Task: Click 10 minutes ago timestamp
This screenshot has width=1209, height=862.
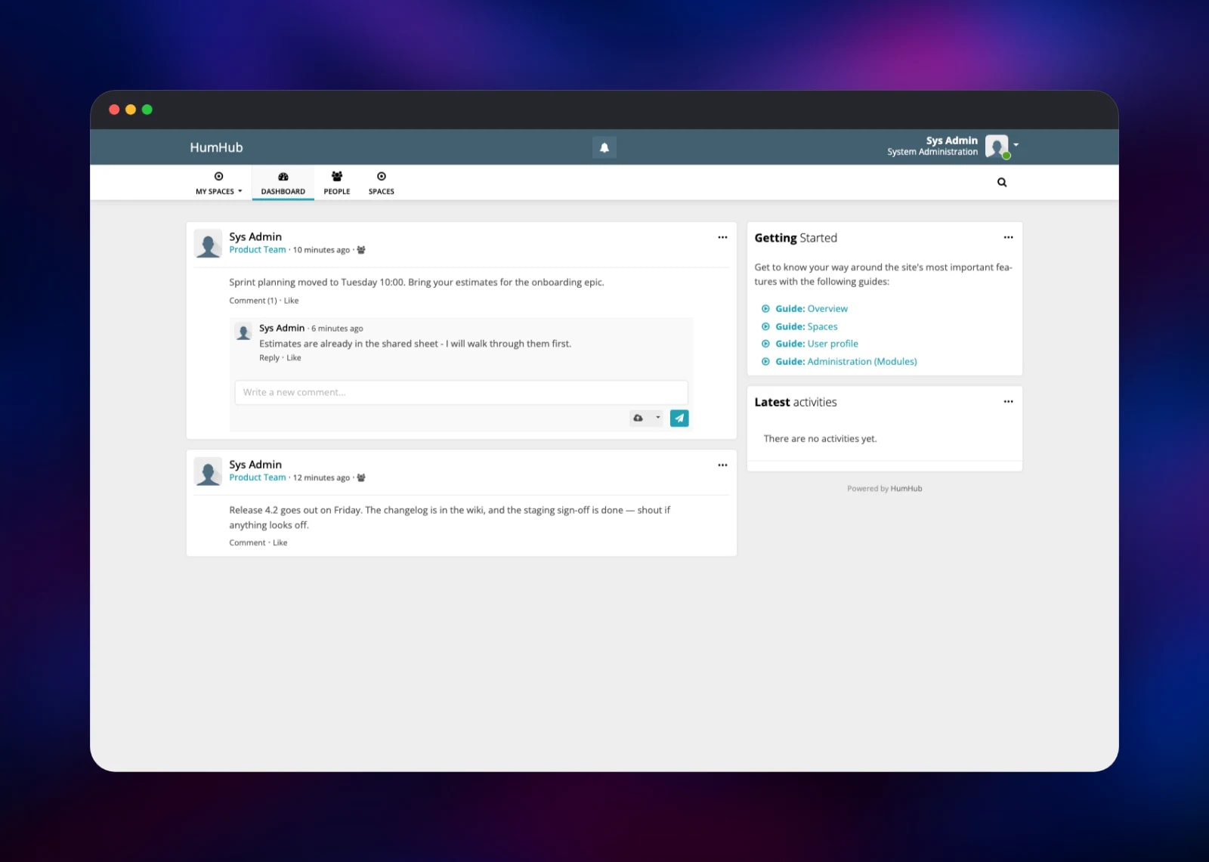Action: 321,250
